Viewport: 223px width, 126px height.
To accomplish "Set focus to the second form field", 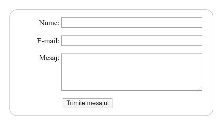I will (132, 41).
